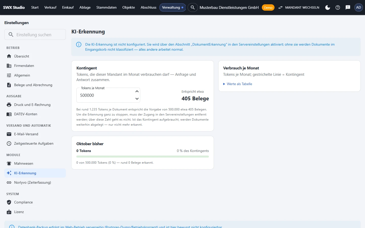Open the global search magnifier button
Image resolution: width=365 pixels, height=228 pixels.
coord(193,7)
